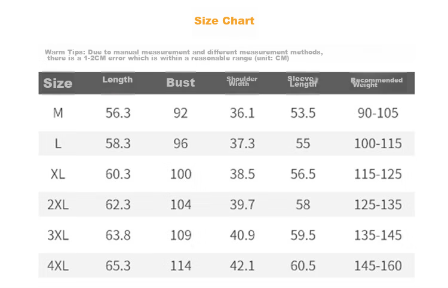Select the M size row label

[58, 113]
